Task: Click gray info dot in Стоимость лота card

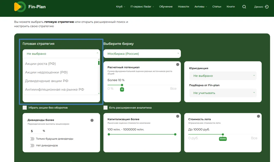Action: [x=258, y=116]
